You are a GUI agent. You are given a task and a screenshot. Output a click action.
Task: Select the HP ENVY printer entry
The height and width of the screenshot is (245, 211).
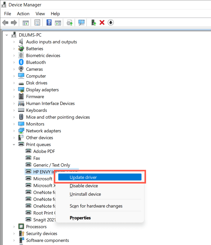point(43,172)
